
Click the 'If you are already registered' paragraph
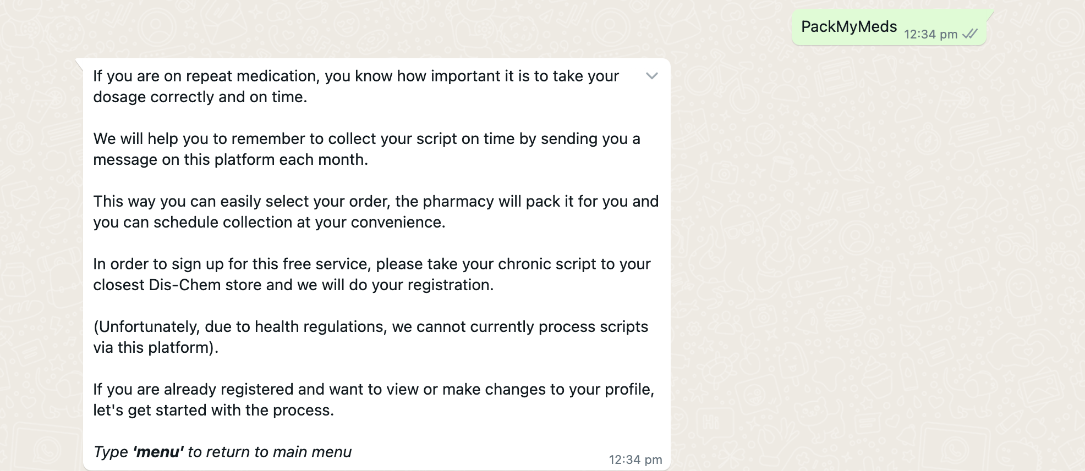point(373,400)
